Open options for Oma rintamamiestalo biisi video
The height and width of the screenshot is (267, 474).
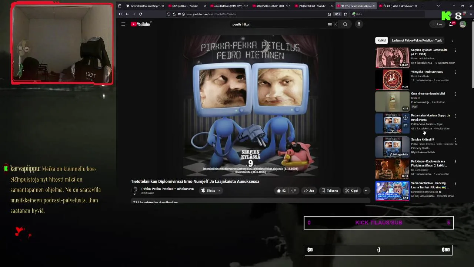(455, 94)
